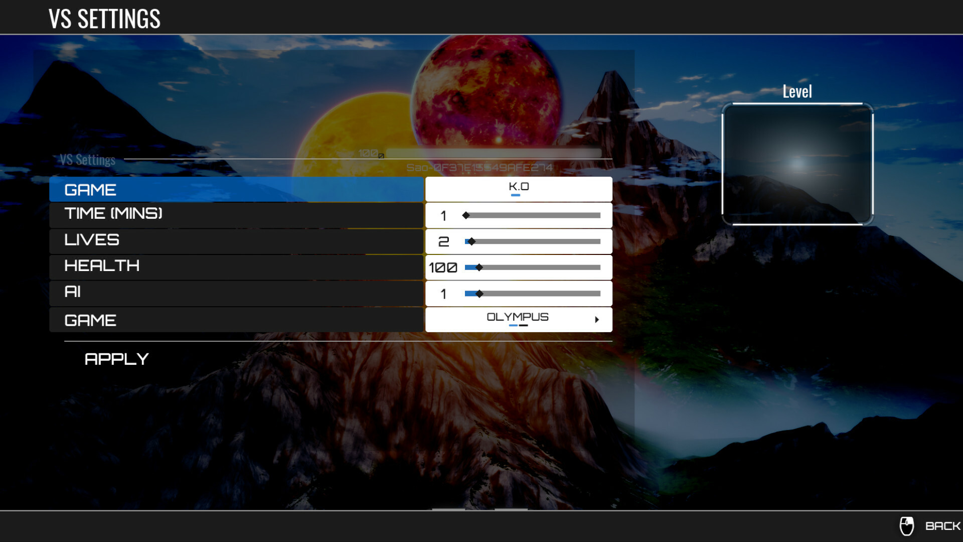Click BACK in the bottom bar
This screenshot has width=963, height=542.
tap(942, 526)
